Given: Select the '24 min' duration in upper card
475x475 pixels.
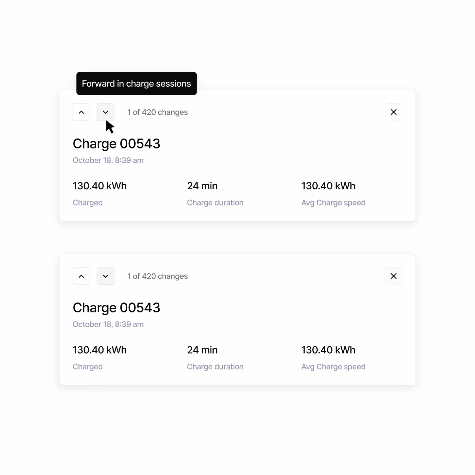Looking at the screenshot, I should point(202,186).
